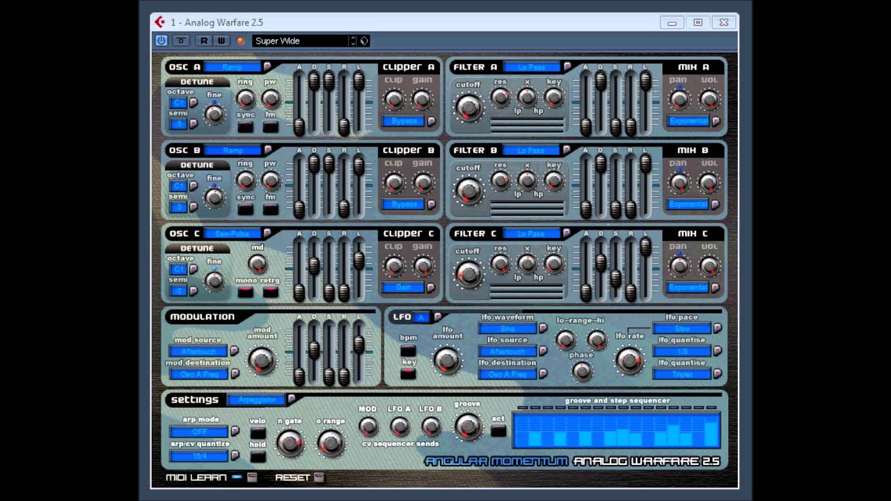The height and width of the screenshot is (501, 891).
Task: Open the Filter A type dropdown arrow
Action: point(567,67)
